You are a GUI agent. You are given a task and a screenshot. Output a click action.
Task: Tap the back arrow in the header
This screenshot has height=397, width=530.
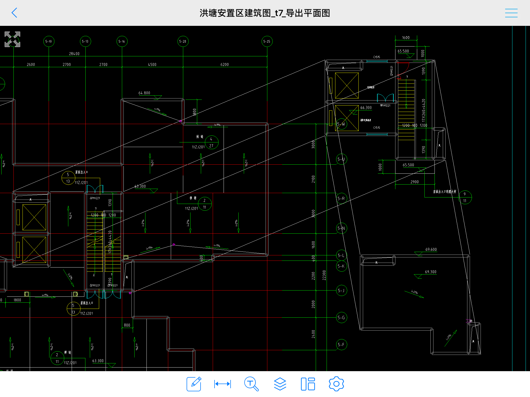coord(14,13)
